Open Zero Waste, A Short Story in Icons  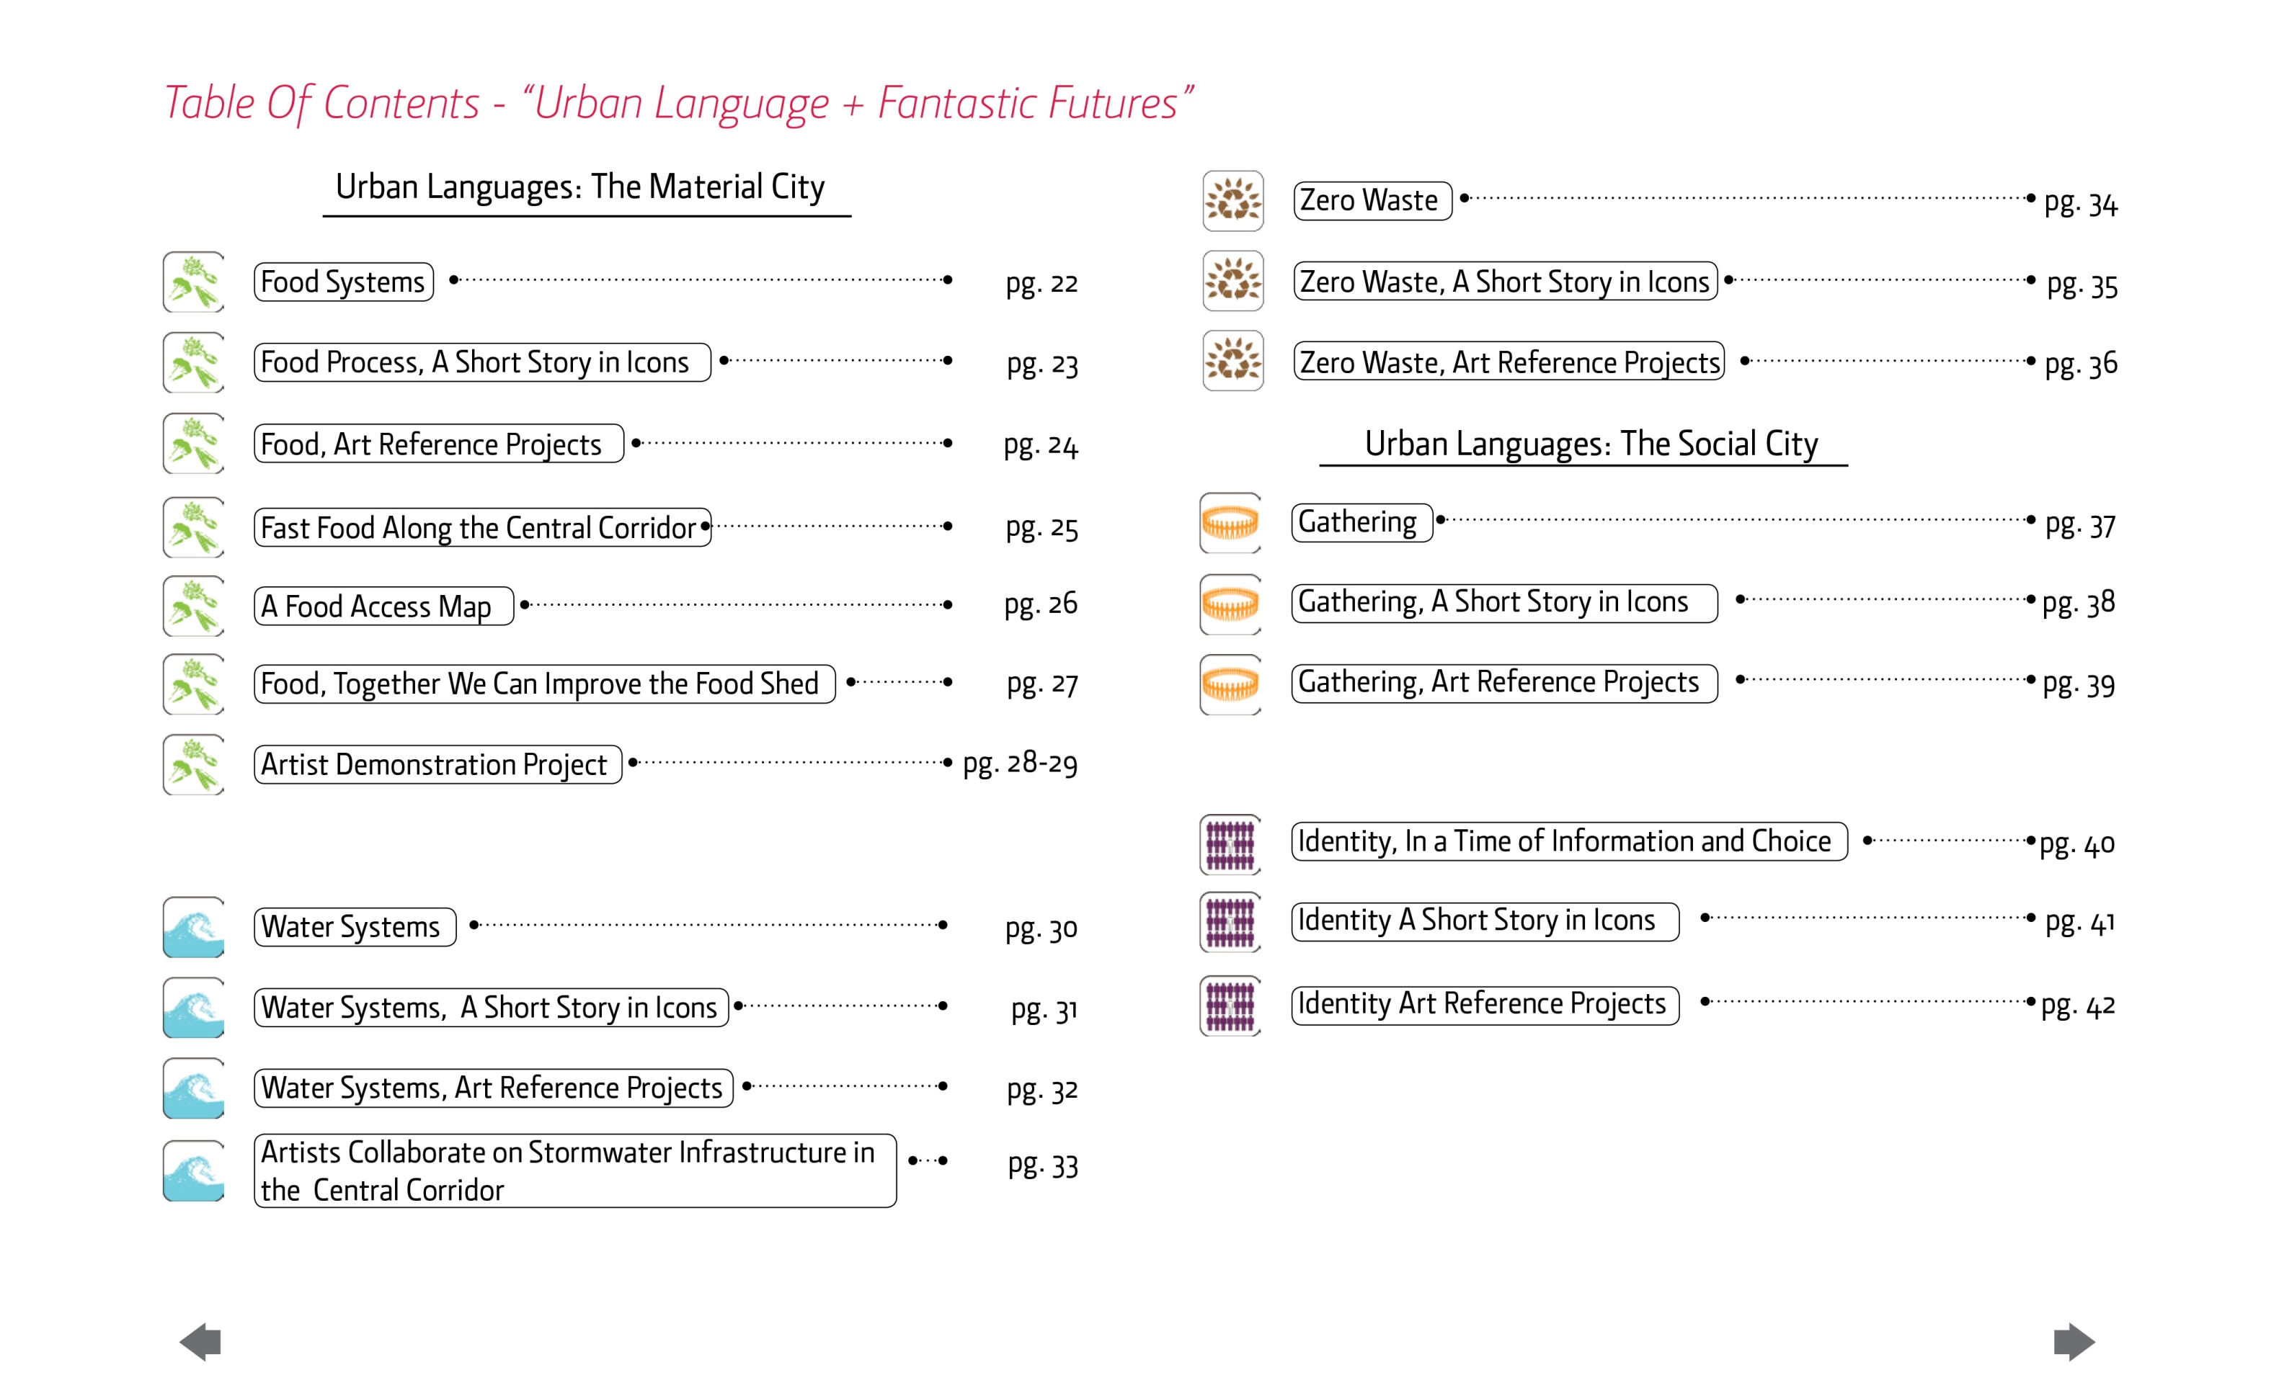click(1505, 281)
